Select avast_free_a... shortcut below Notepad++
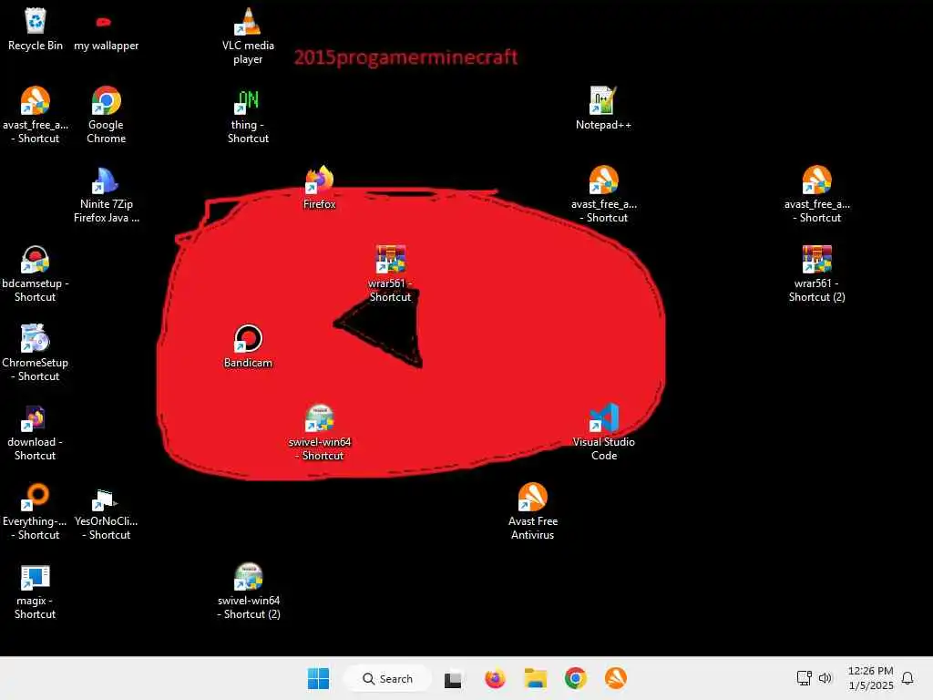 (x=603, y=194)
